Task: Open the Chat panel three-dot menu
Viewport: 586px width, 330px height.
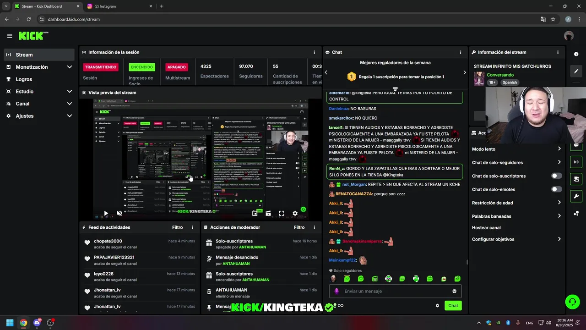Action: point(461,52)
